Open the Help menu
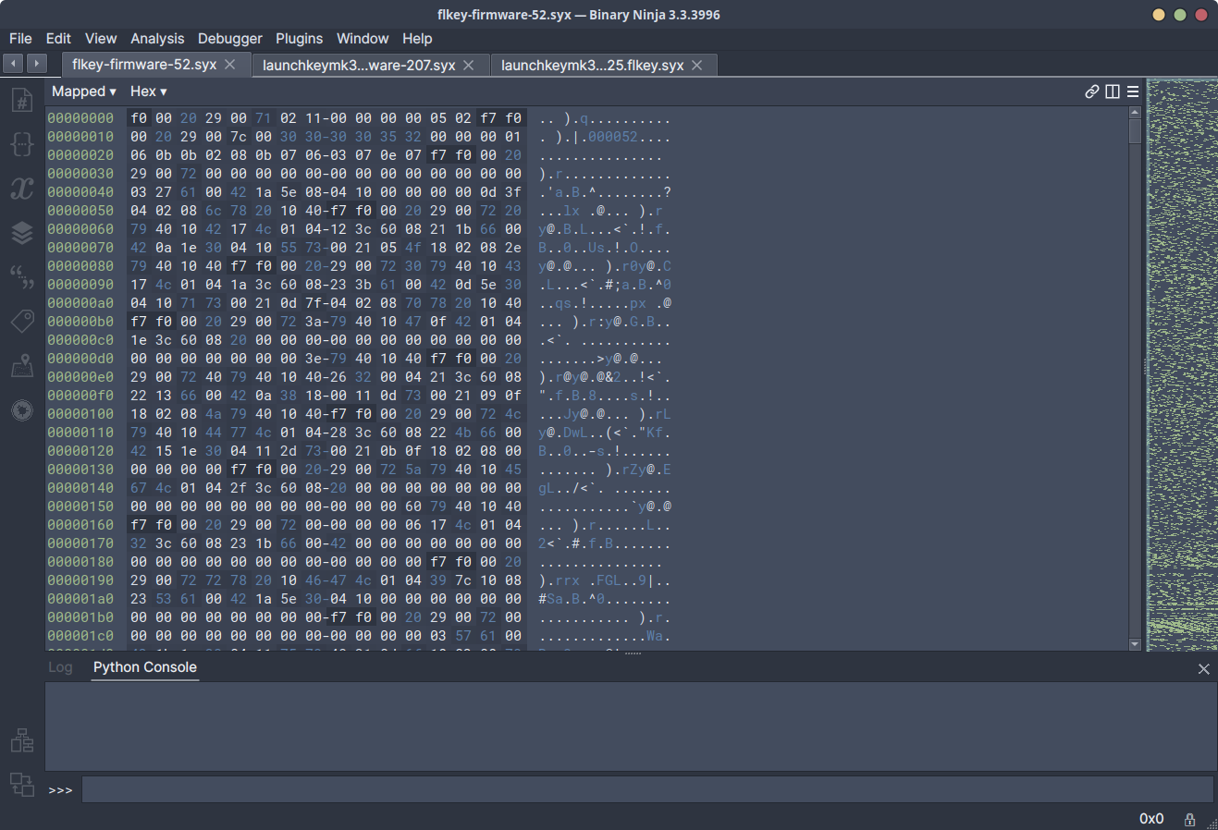Viewport: 1218px width, 830px height. 417,39
